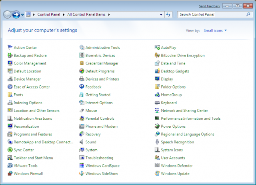Open the Credential Manager vault icon
256x185 pixels.
(x=82, y=63)
